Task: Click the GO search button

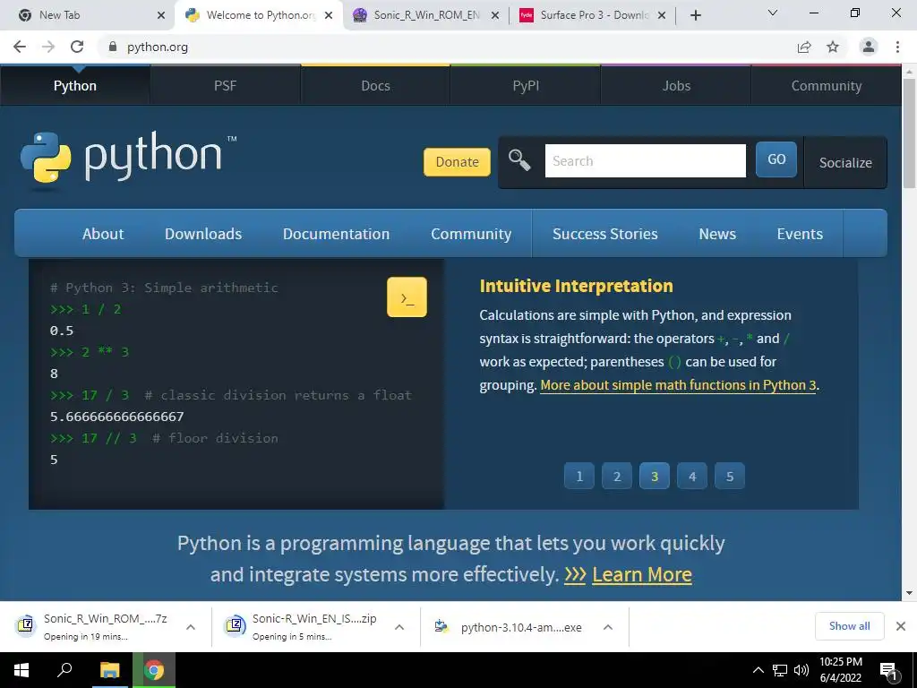Action: point(776,159)
